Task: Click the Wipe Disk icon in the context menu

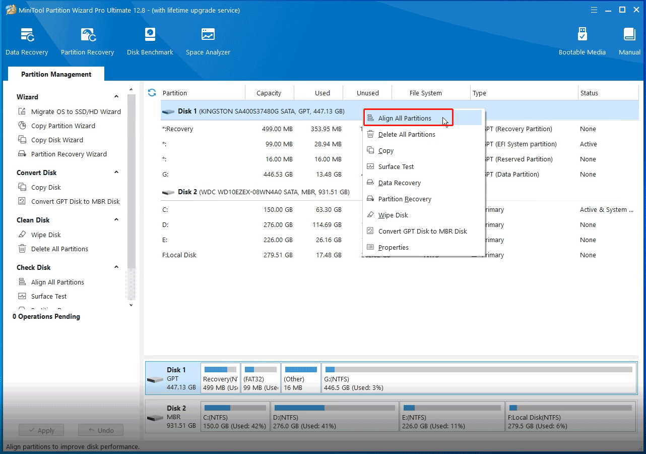Action: (370, 215)
